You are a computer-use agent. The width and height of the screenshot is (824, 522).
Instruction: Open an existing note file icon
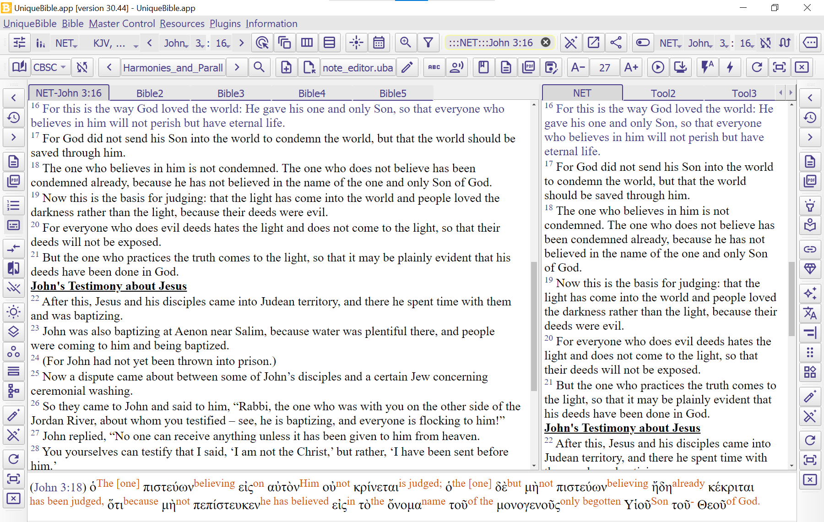click(x=309, y=67)
